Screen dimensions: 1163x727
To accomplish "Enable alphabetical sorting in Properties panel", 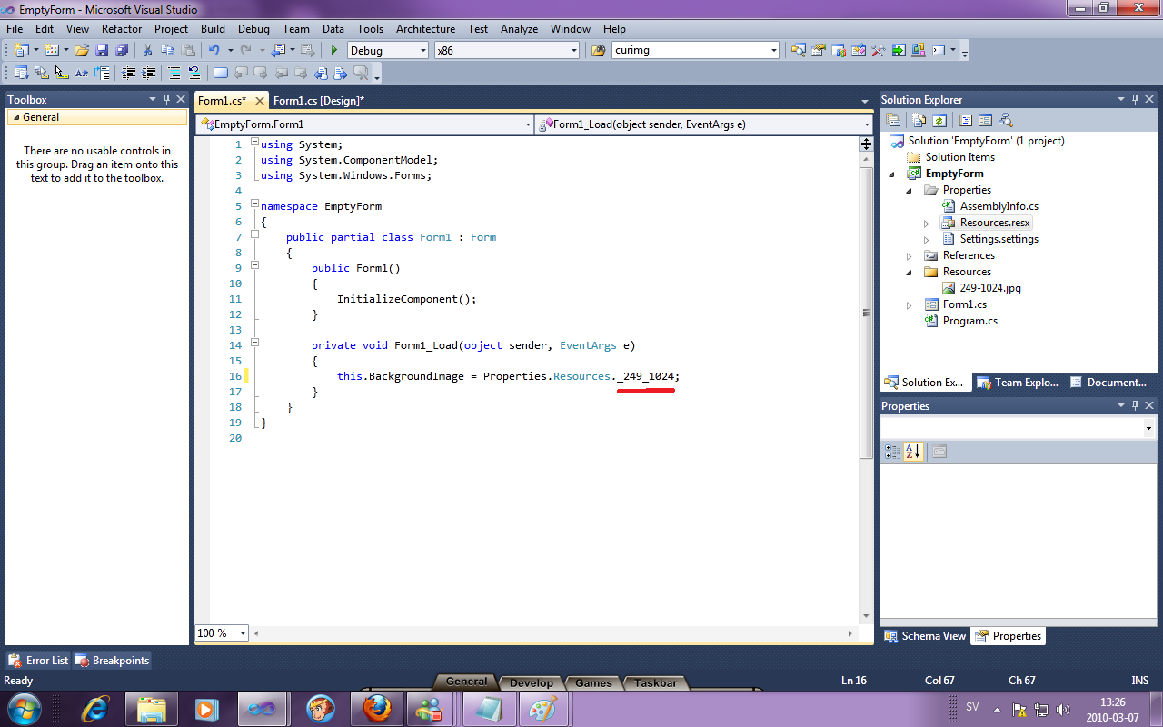I will 913,452.
